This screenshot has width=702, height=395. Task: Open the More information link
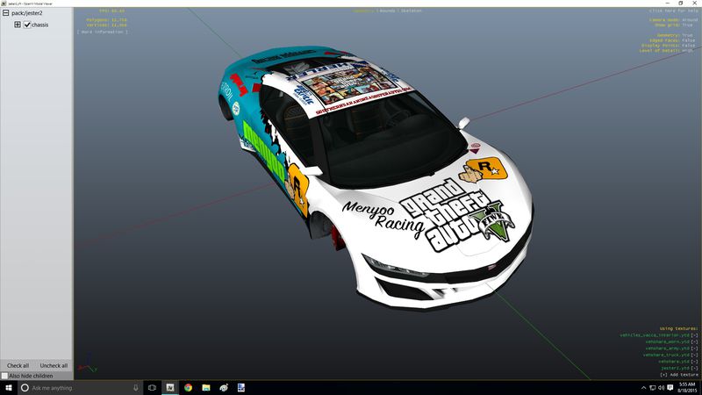[103, 32]
